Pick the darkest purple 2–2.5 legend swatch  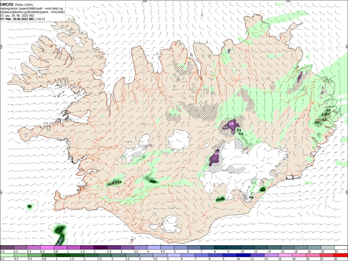pyautogui.click(x=100, y=247)
